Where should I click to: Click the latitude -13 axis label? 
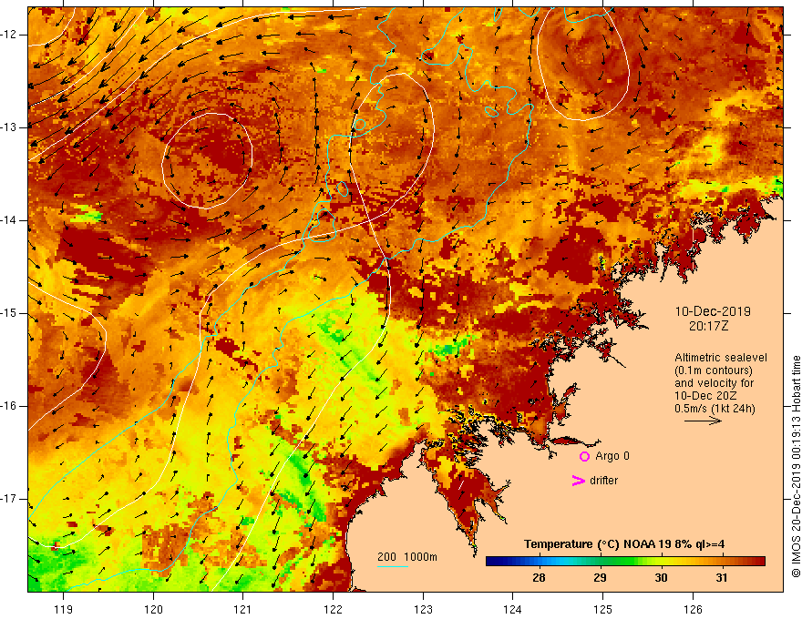[x=9, y=127]
